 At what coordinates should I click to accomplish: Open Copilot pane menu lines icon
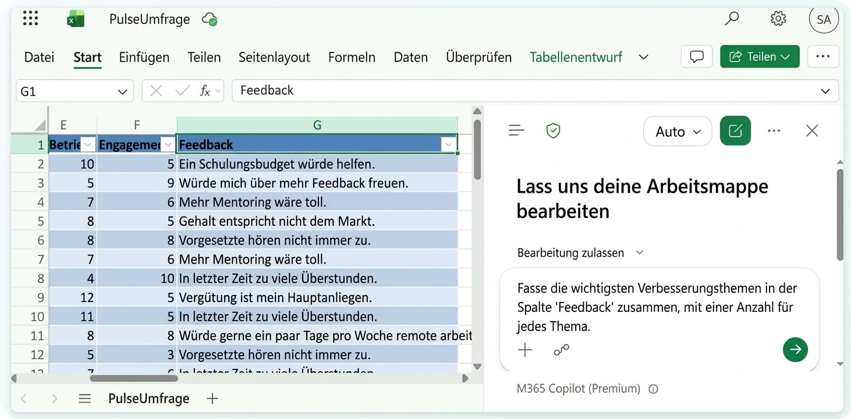(516, 131)
